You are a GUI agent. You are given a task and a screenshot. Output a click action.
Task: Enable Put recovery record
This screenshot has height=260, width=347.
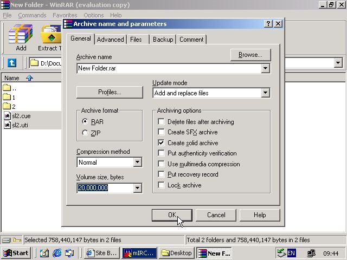point(161,174)
